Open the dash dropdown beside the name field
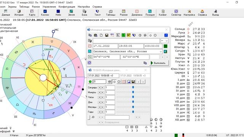 (x=164, y=41)
